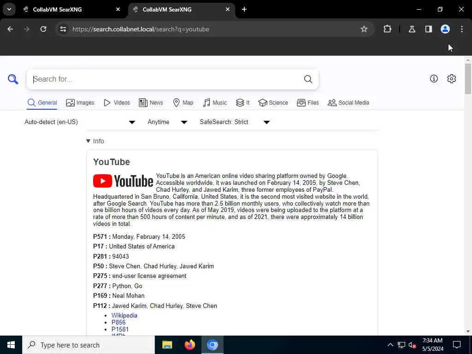
Task: Open Chrome profile avatar
Action: 445,29
